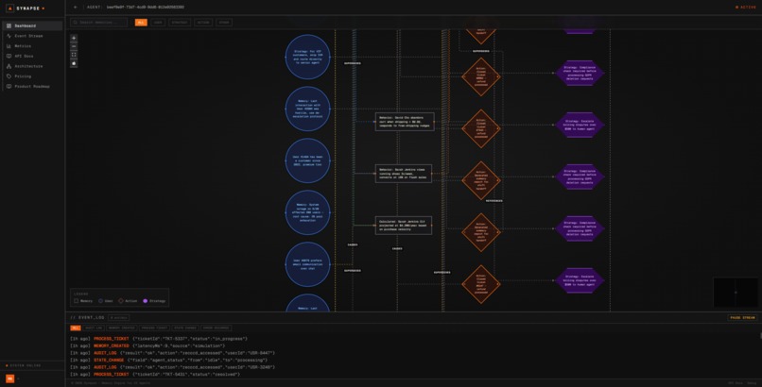Filter event log by MEMORY CREATED
The image size is (762, 387).
122,328
